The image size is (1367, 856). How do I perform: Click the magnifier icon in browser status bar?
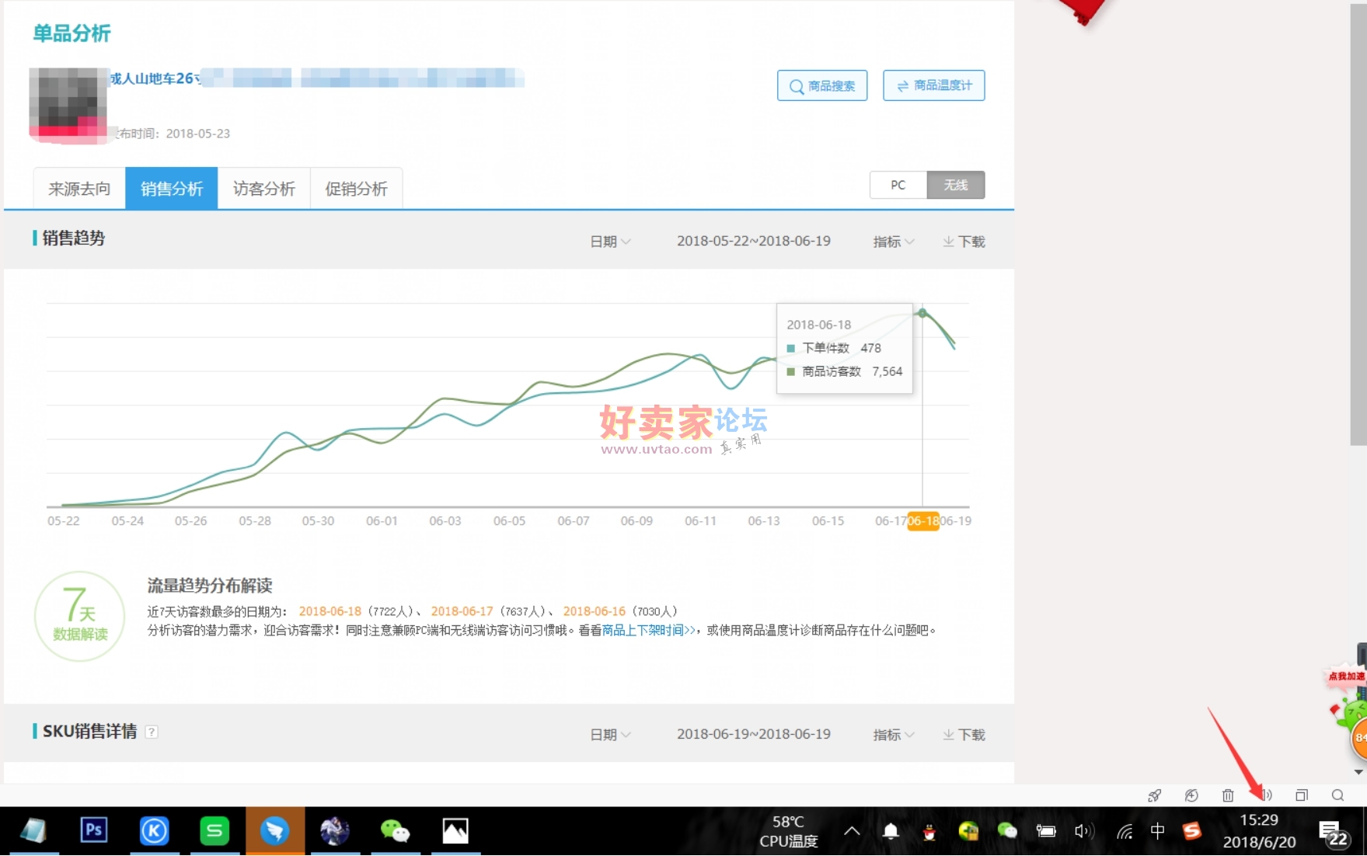coord(1337,795)
